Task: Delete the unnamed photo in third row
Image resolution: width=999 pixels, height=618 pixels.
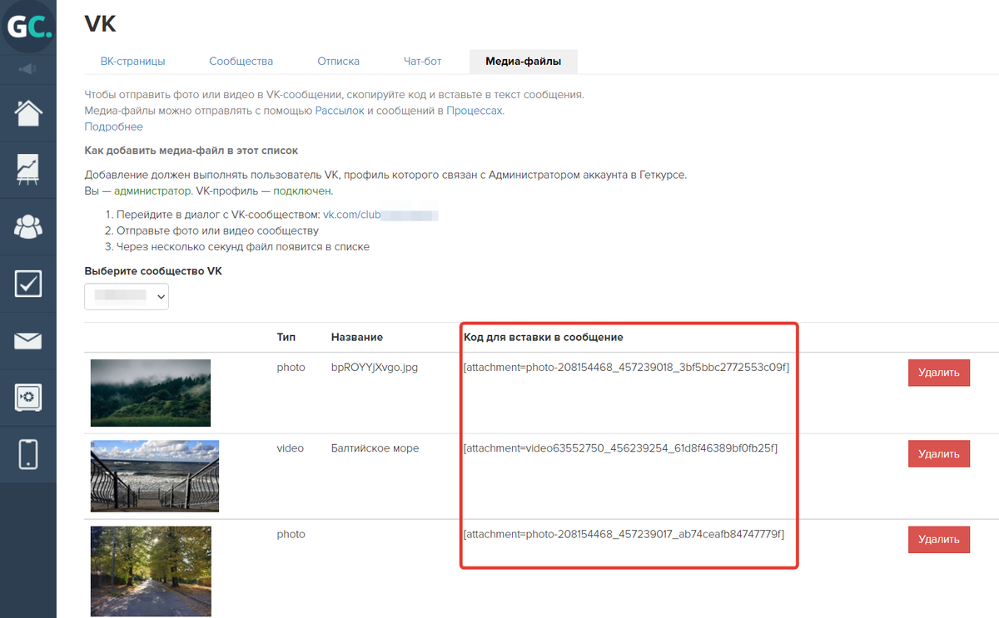Action: [939, 540]
